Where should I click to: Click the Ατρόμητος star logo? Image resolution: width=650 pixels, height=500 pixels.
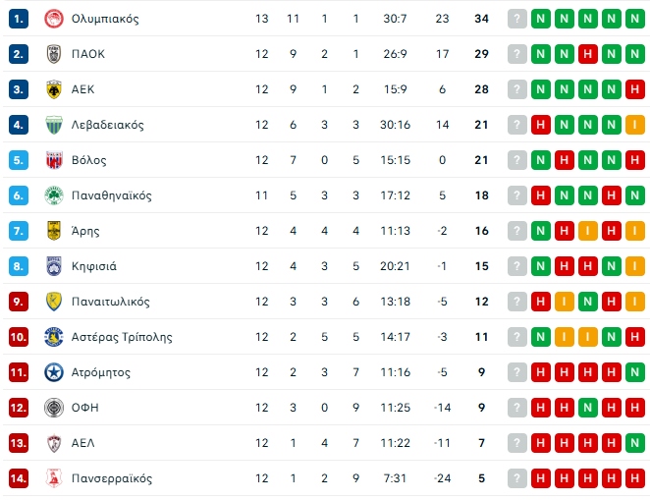(x=54, y=372)
